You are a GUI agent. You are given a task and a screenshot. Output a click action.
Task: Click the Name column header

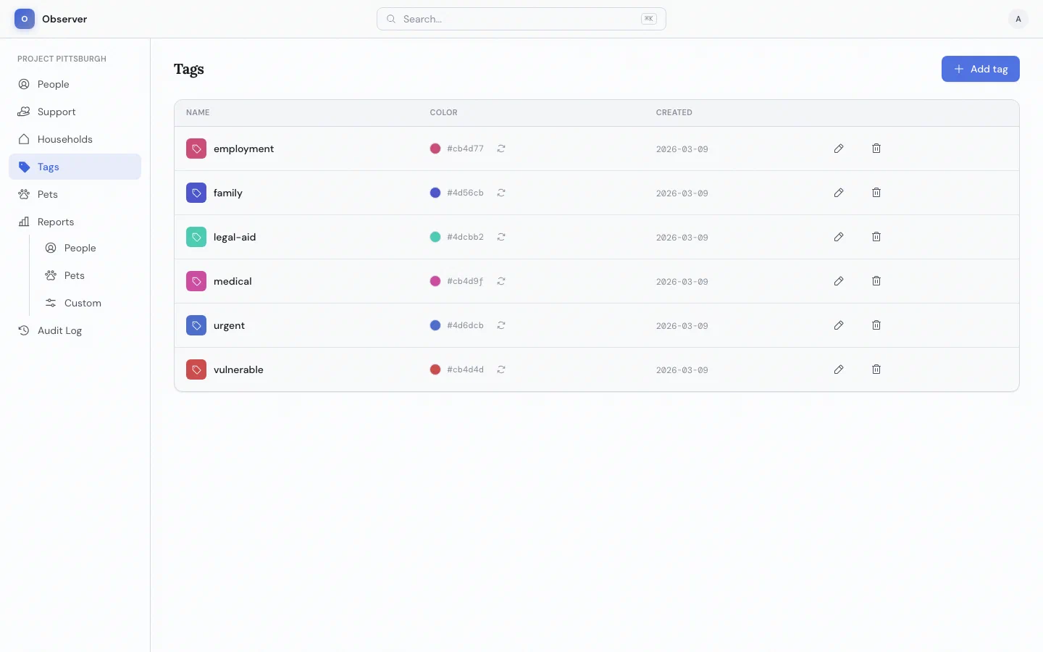tap(198, 112)
